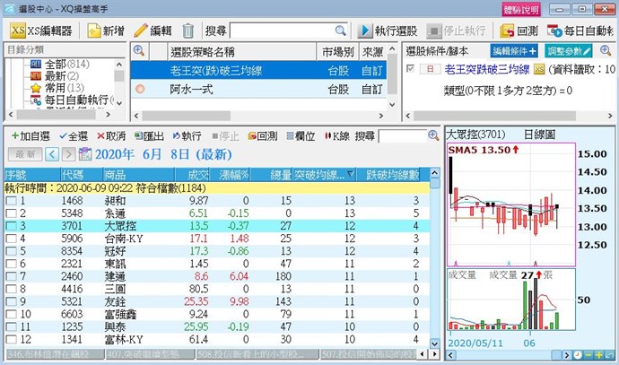Tick the checkbox for 大眾控 row
Viewport: 619px width, 365px height.
11,227
